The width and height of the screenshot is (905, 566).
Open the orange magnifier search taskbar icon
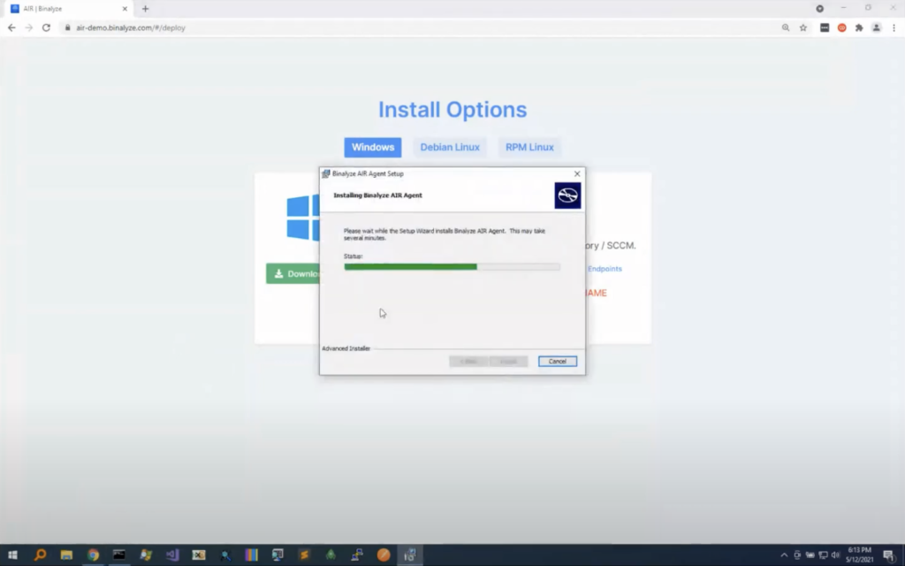pyautogui.click(x=40, y=555)
